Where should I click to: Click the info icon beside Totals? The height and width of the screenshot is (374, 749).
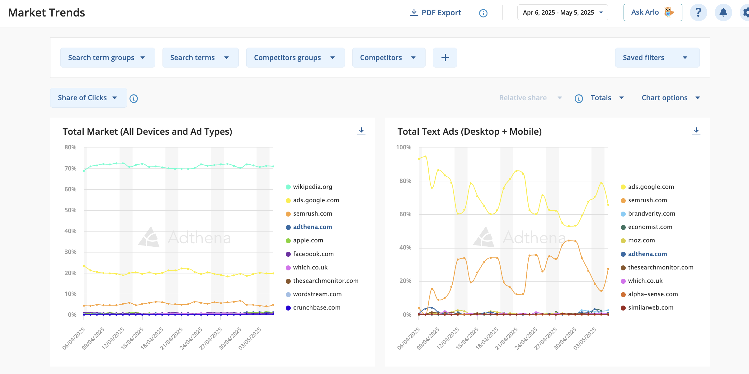pos(579,98)
